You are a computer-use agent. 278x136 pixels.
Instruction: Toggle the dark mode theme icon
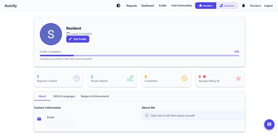[x=118, y=6]
